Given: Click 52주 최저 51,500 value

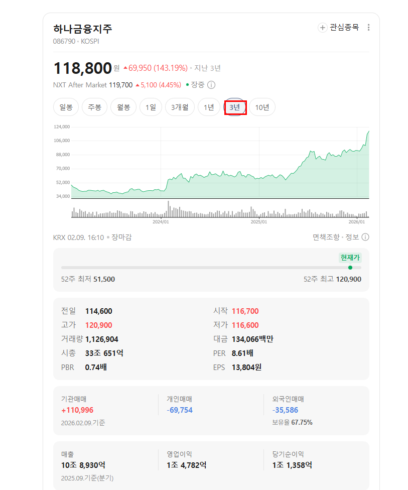Looking at the screenshot, I should point(104,279).
